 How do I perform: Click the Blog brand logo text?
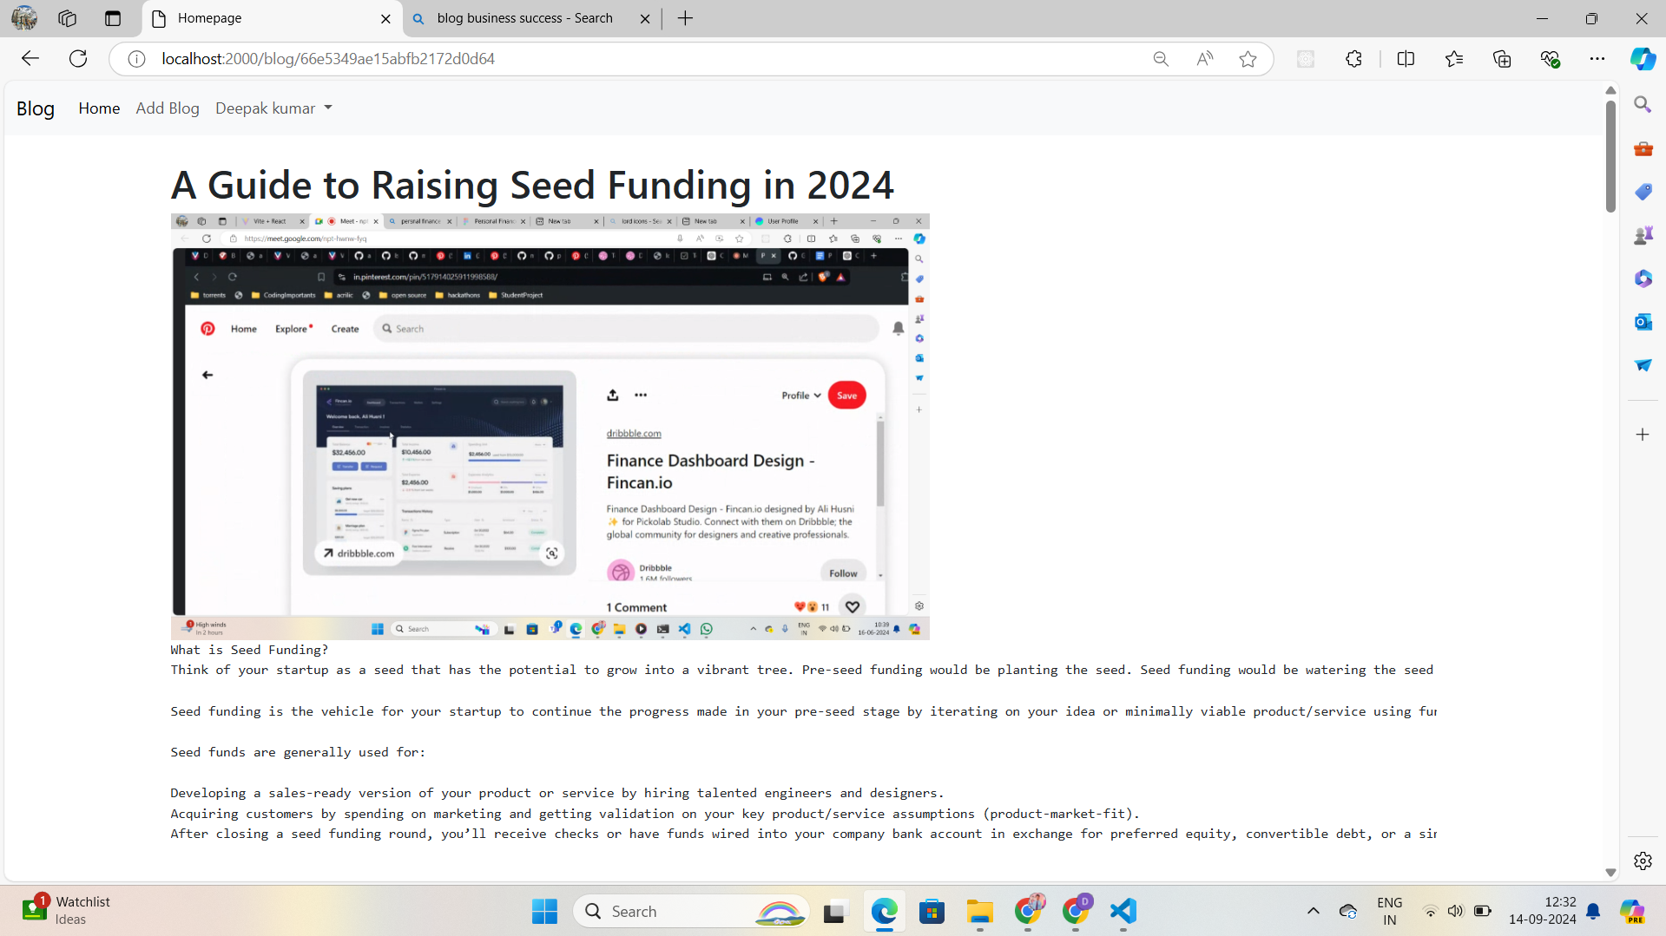[36, 108]
